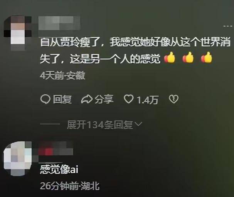Open the first commenter's avatar

click(x=17, y=32)
